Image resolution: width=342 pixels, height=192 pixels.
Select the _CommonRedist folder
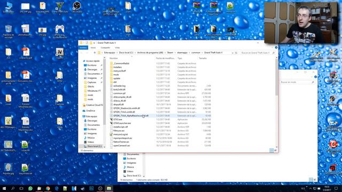tap(121, 63)
